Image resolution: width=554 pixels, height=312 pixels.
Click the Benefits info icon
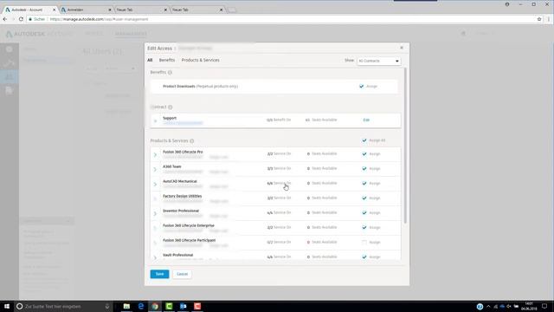170,73
